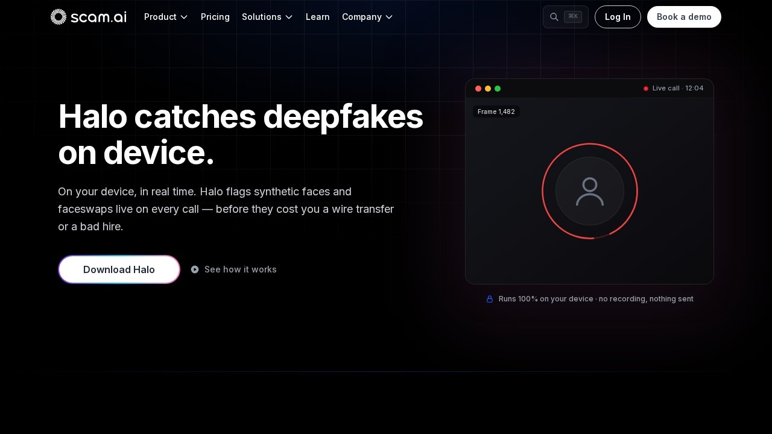Screen dimensions: 772x434
Task: Click the scam.ai logo
Action: (x=89, y=17)
